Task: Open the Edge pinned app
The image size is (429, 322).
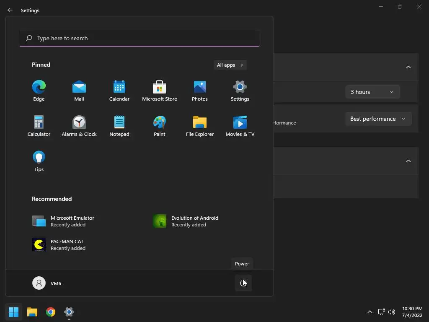Action: point(39,91)
